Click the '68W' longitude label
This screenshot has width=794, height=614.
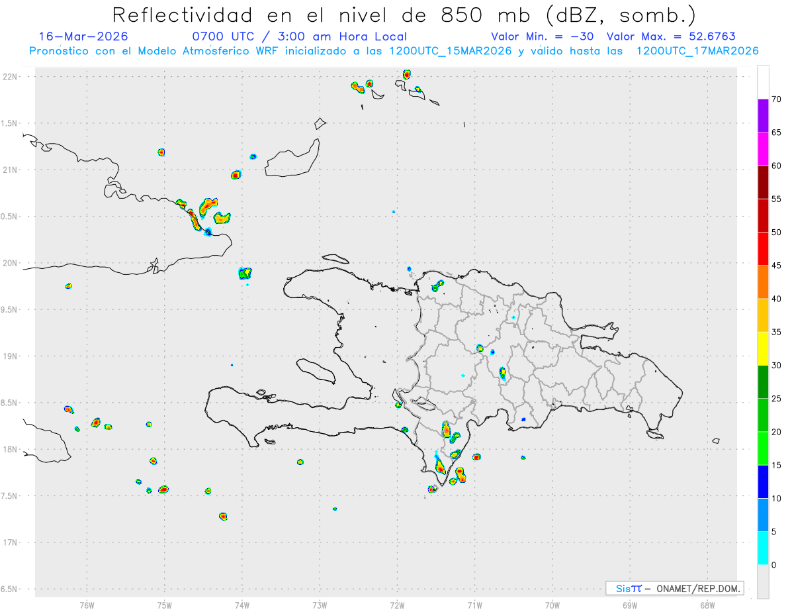click(707, 605)
